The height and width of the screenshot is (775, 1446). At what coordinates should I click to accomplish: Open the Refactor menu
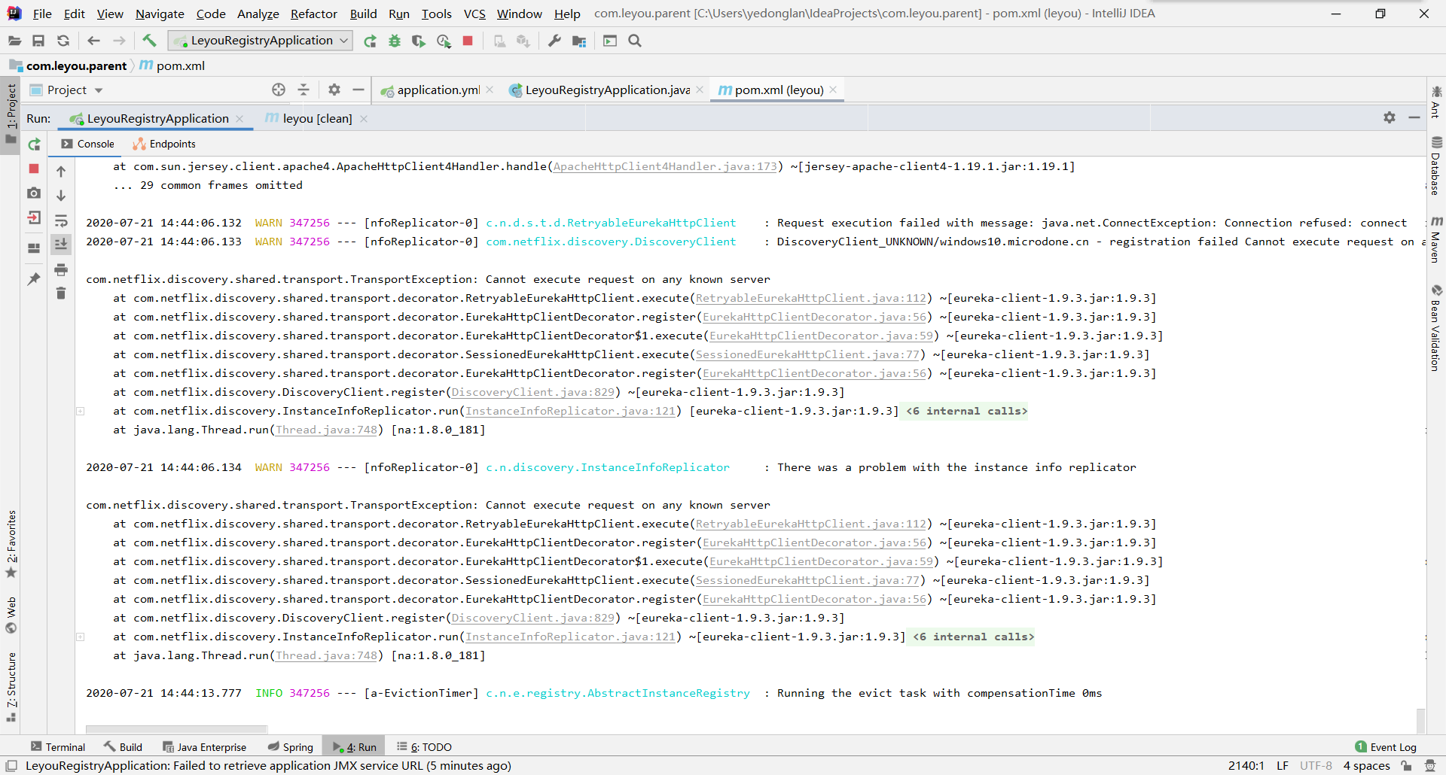click(313, 14)
